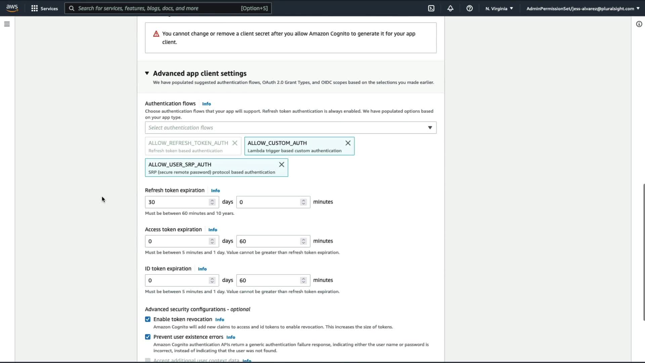645x363 pixels.
Task: Open the AWS CloudShell icon
Action: point(431,8)
